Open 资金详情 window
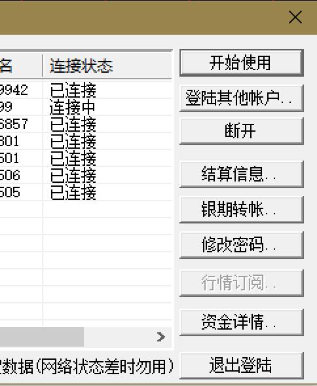 [x=242, y=322]
